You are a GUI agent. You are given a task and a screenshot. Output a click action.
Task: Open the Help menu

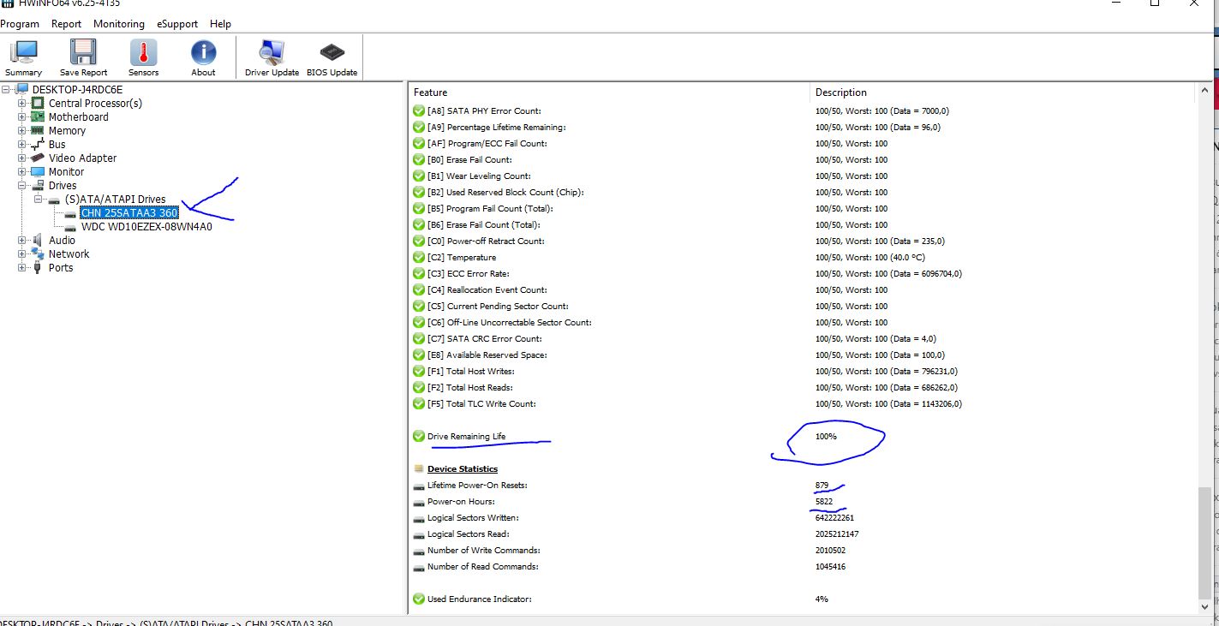pyautogui.click(x=220, y=24)
